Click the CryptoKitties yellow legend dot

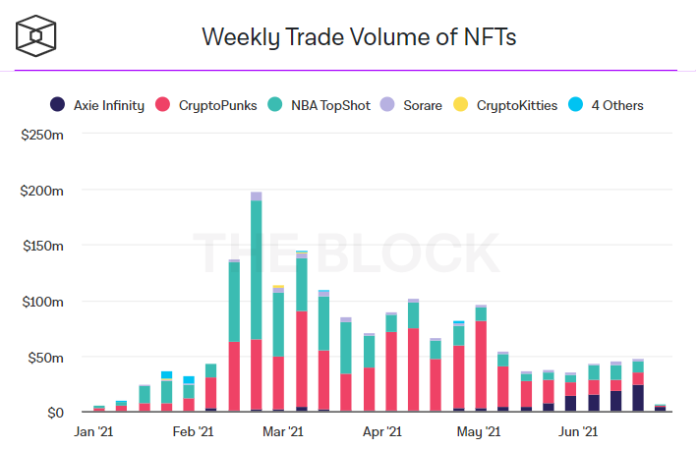[461, 104]
